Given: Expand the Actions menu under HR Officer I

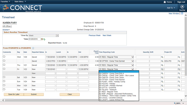Looking at the screenshot, I should pos(6,30).
